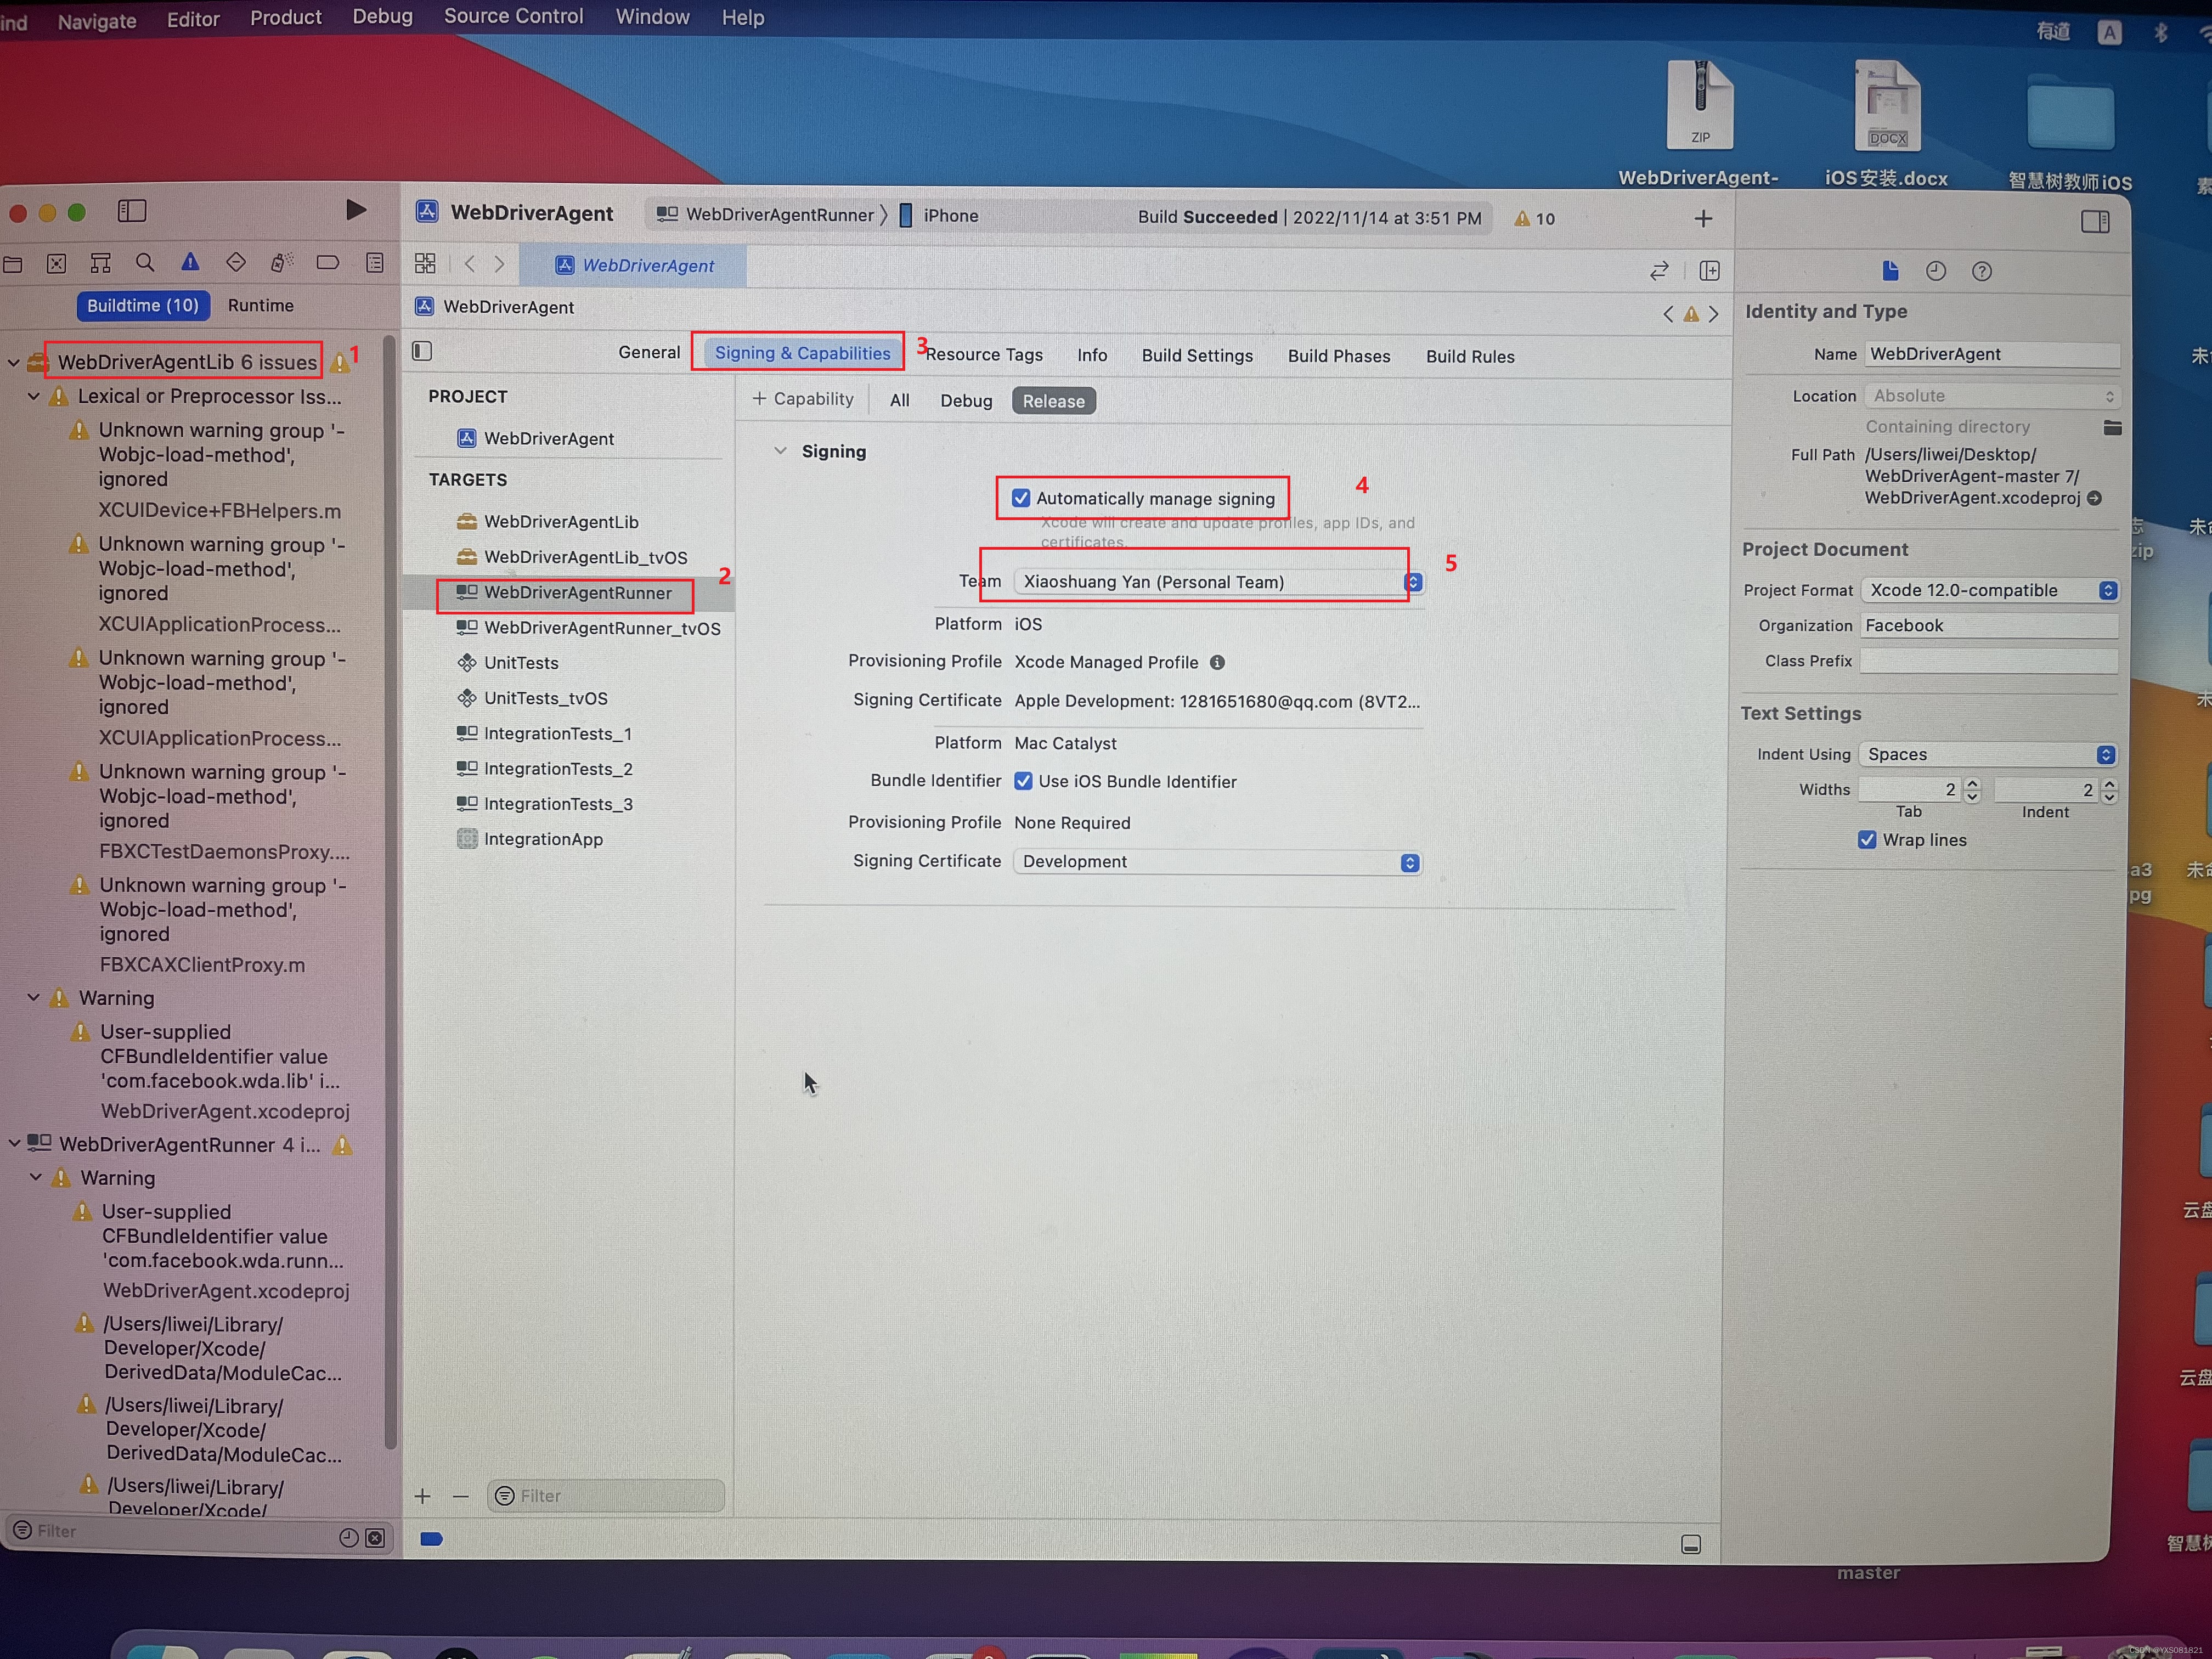Screen dimensions: 2212x1659
Task: Collapse the Signing section
Action: point(780,451)
